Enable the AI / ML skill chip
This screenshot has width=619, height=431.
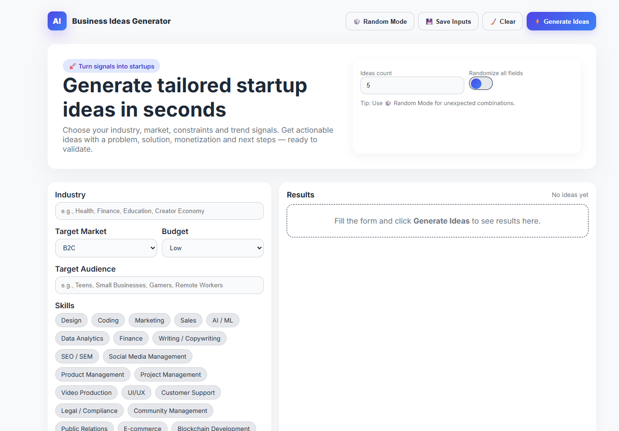(222, 320)
